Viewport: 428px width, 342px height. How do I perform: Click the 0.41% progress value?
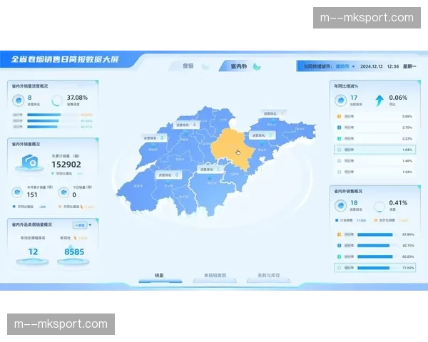[398, 202]
